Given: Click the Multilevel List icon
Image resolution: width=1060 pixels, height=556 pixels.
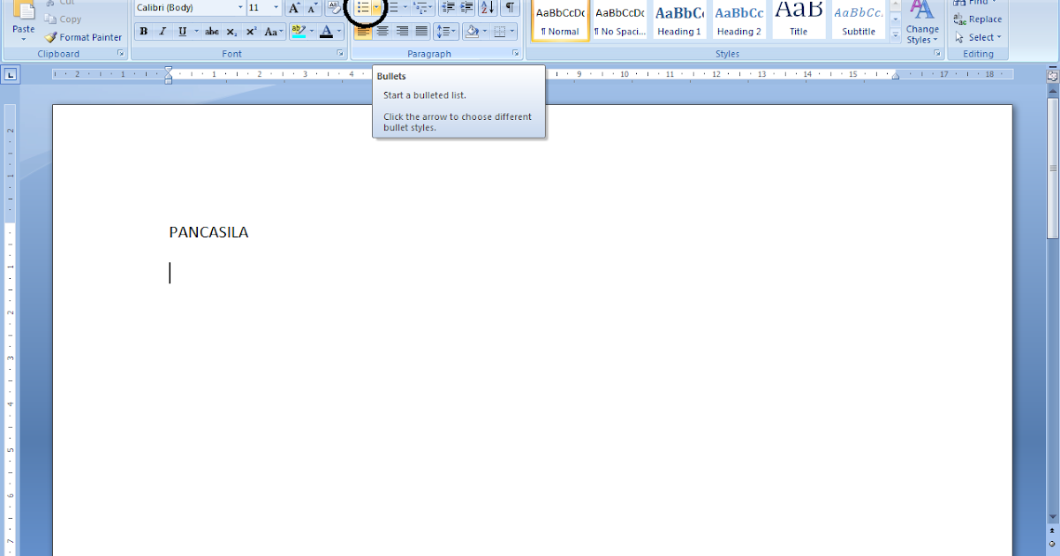Looking at the screenshot, I should pyautogui.click(x=420, y=8).
